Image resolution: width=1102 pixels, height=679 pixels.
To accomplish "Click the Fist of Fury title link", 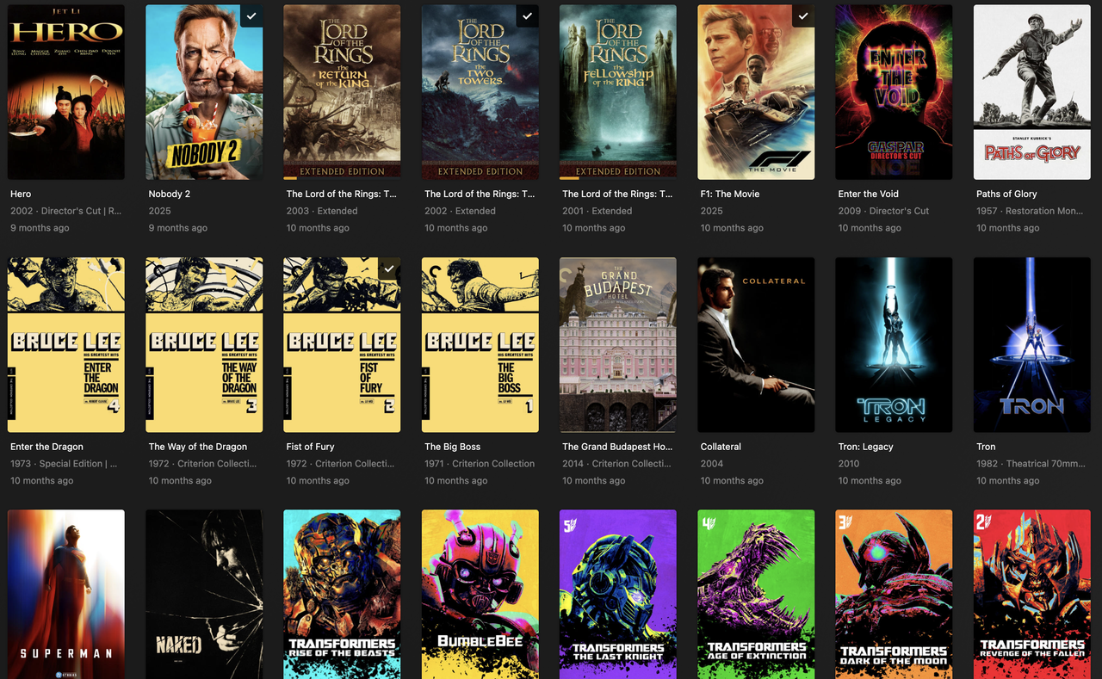I will tap(311, 448).
